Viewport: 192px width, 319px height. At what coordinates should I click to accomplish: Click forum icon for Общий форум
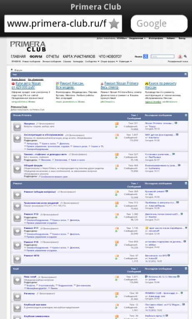click(17, 169)
